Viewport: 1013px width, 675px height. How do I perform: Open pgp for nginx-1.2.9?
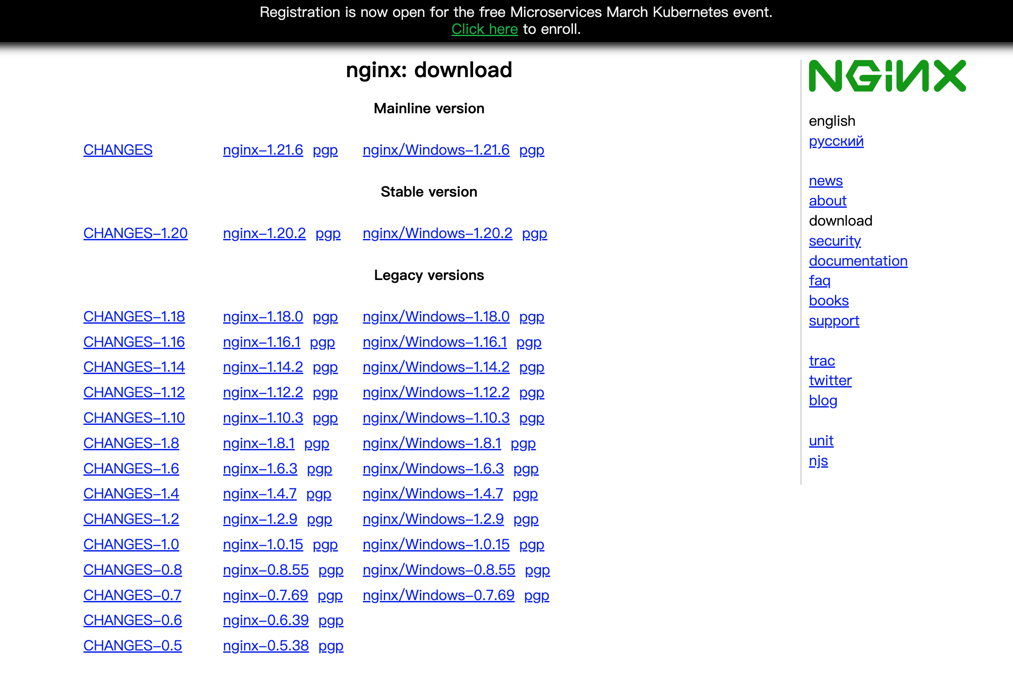click(320, 520)
